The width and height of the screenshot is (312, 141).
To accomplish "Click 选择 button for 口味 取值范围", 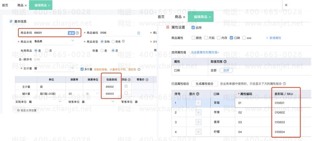I will 226,70.
